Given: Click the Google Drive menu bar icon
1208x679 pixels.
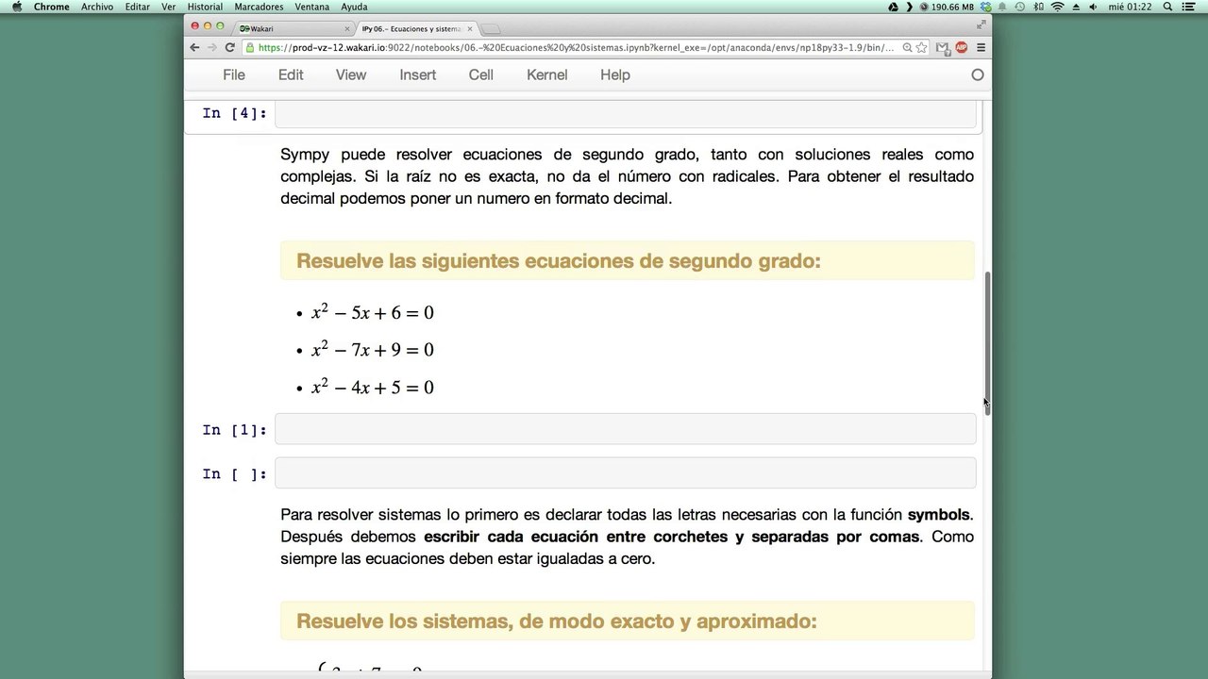Looking at the screenshot, I should pyautogui.click(x=894, y=7).
